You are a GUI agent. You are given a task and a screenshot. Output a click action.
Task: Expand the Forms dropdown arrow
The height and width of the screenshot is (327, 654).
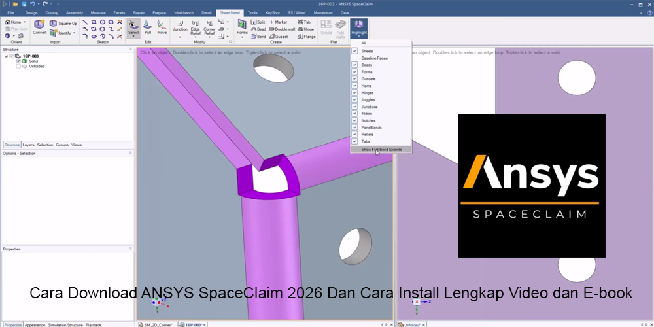tap(242, 37)
